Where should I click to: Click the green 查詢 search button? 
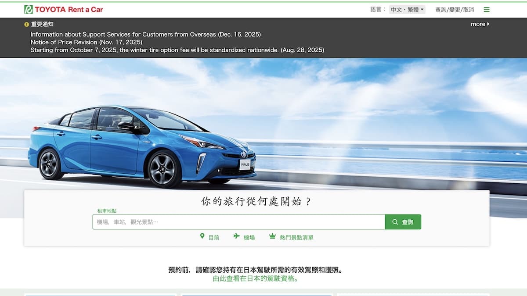pyautogui.click(x=403, y=222)
